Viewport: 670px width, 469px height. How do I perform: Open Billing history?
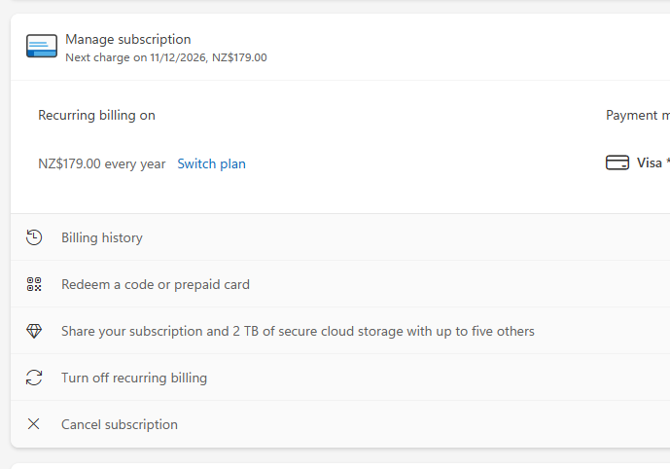[x=340, y=237]
